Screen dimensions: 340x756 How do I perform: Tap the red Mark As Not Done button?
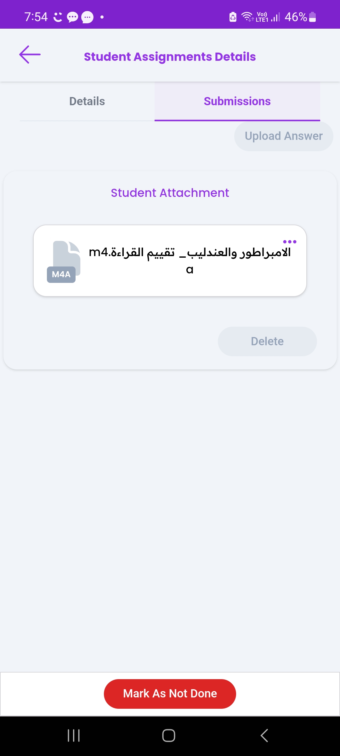(x=170, y=694)
